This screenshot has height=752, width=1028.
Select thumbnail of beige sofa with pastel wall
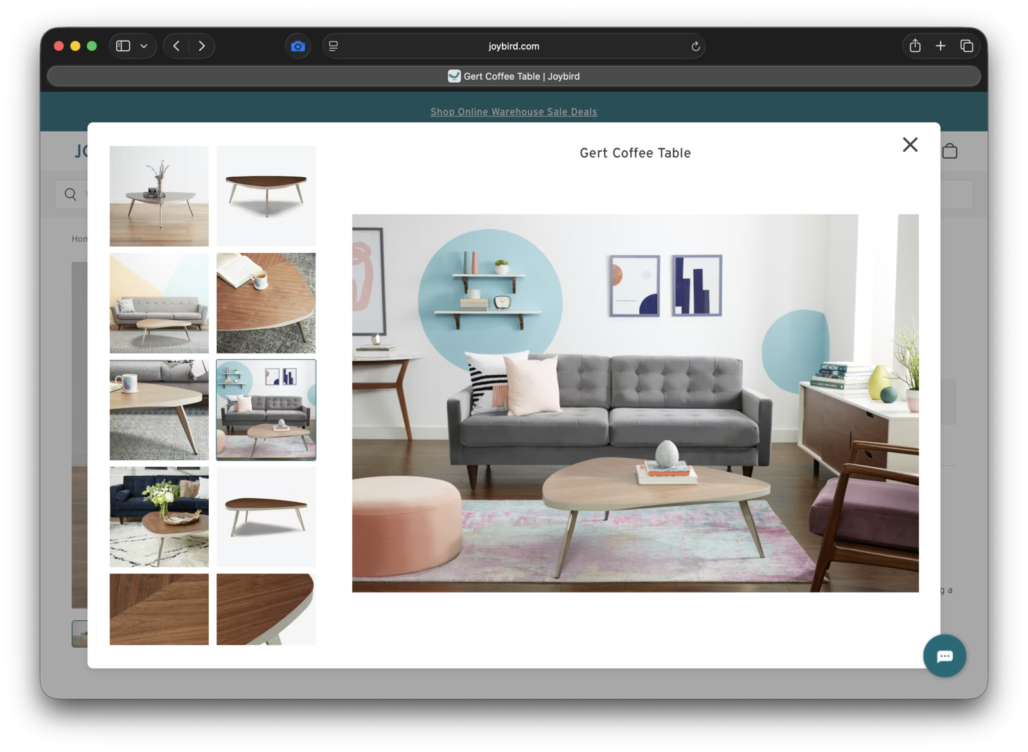click(x=159, y=303)
